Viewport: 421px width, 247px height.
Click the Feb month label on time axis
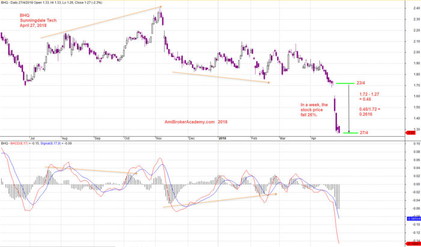point(253,138)
